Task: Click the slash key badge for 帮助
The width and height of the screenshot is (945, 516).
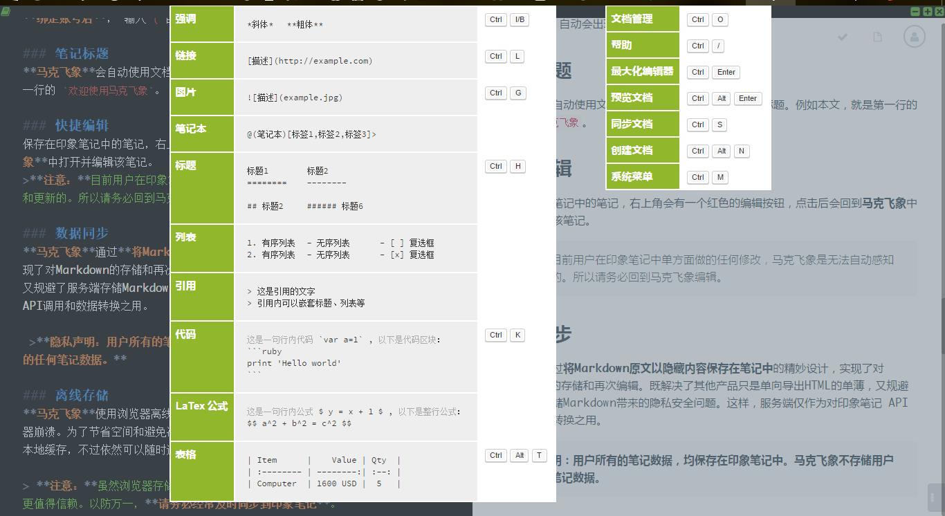Action: pyautogui.click(x=719, y=46)
